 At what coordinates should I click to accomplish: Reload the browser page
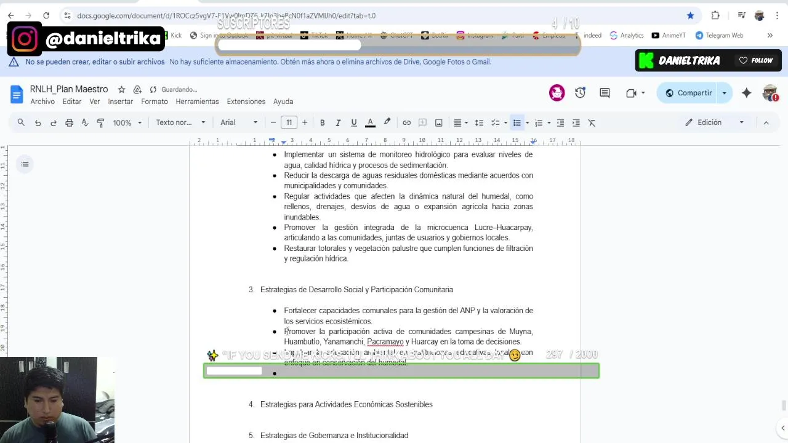pyautogui.click(x=46, y=15)
